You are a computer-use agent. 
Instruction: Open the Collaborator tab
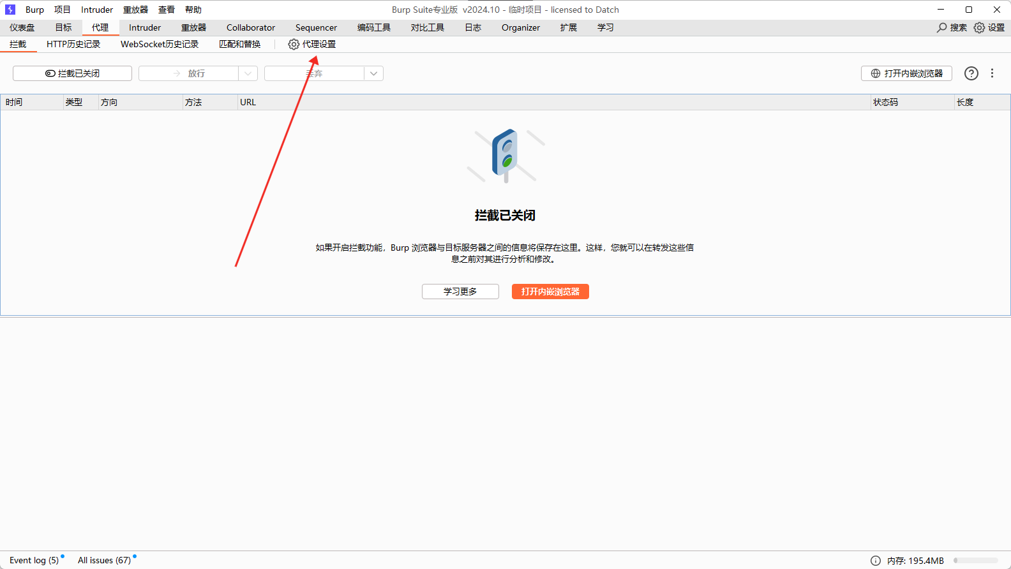pos(251,27)
